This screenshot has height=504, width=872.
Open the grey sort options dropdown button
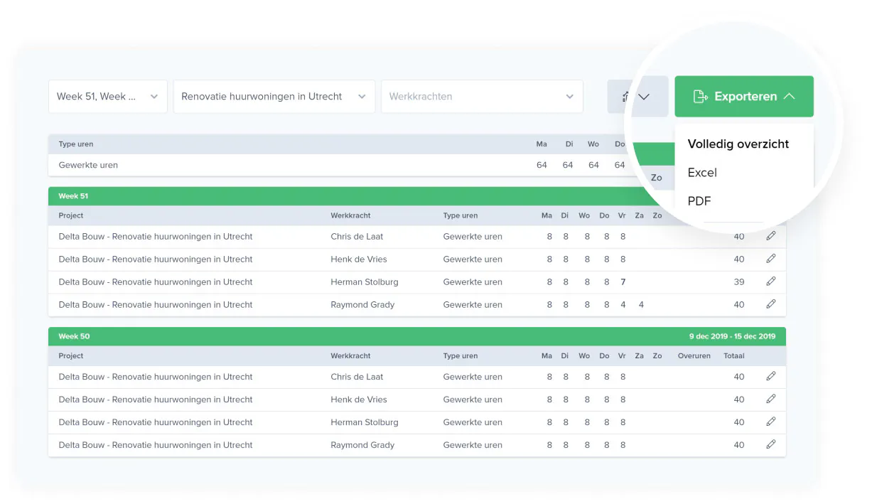637,97
